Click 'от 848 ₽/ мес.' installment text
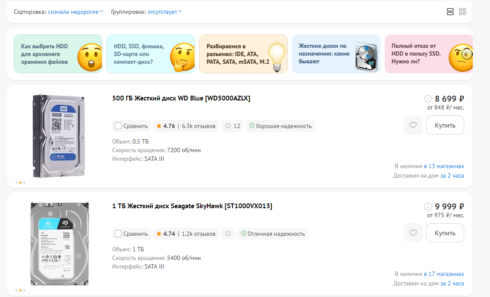Viewport: 490px width, 297px height. [446, 107]
